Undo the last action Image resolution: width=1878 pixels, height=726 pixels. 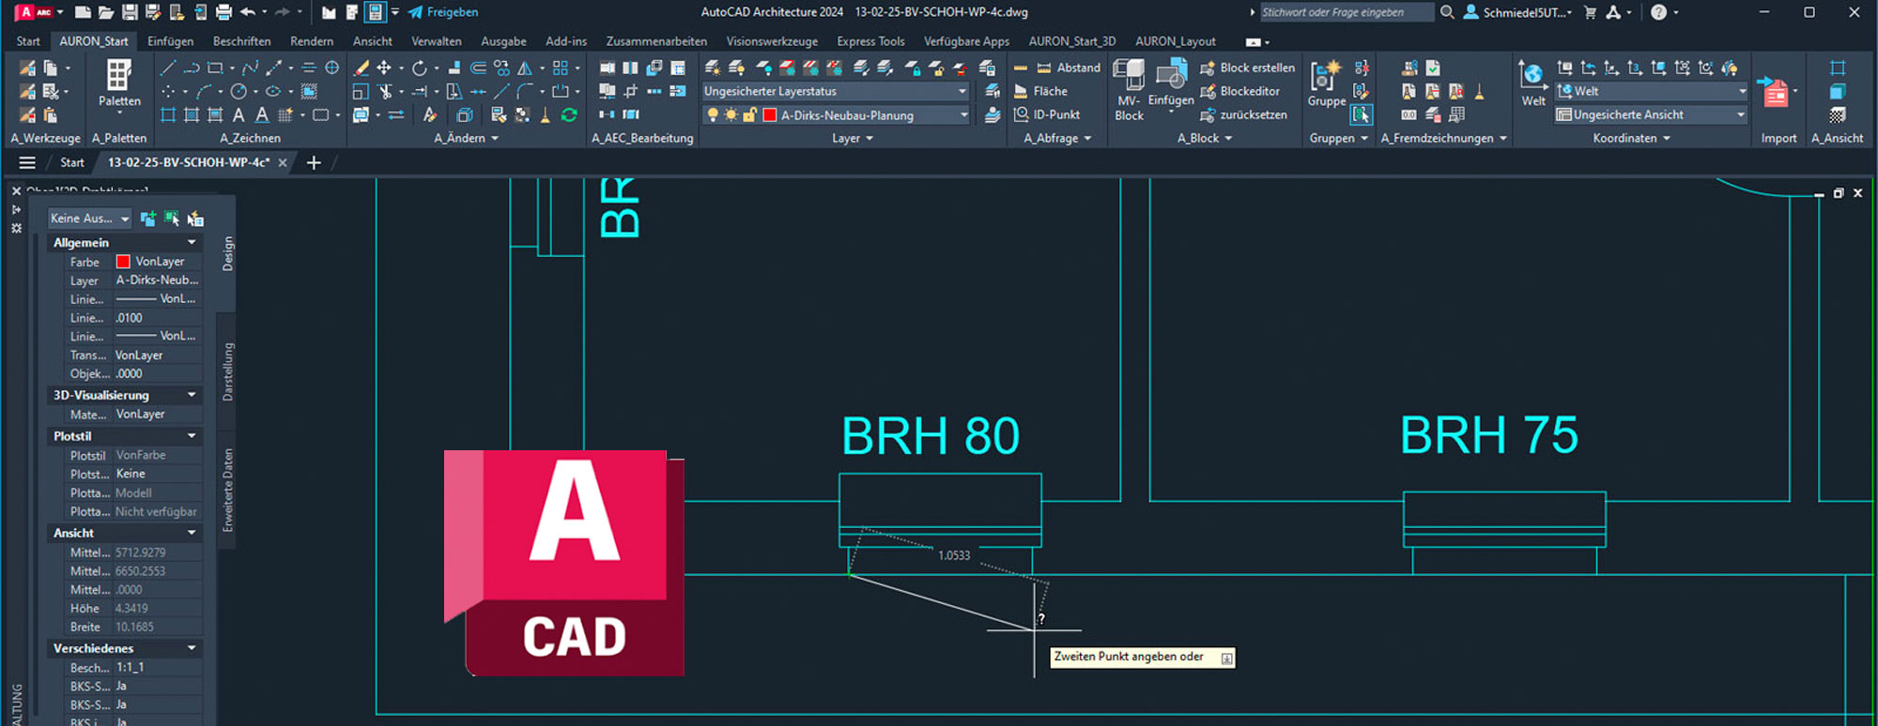(x=248, y=12)
